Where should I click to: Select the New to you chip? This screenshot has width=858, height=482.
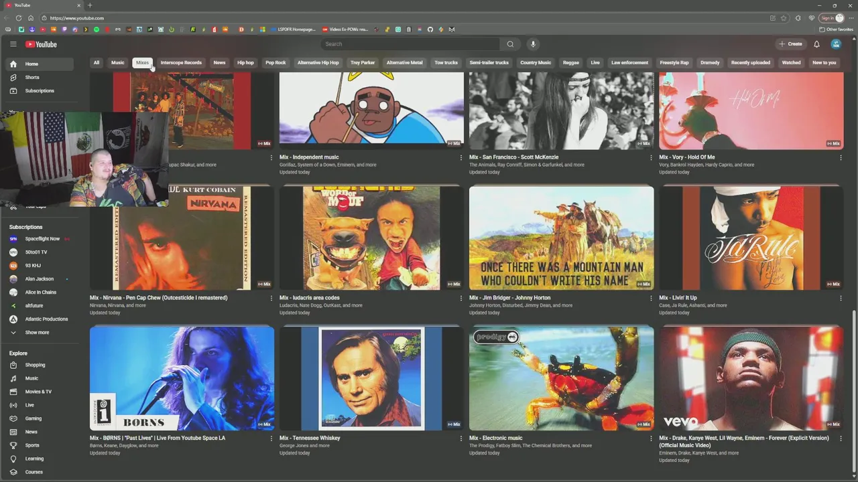tap(824, 63)
